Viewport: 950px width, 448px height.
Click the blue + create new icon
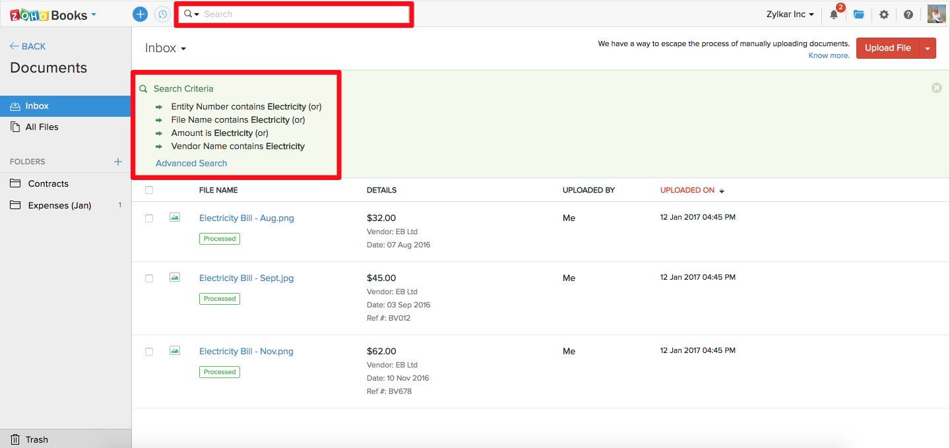pyautogui.click(x=140, y=14)
